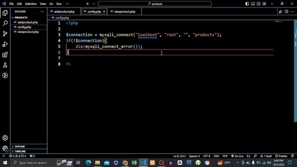The image size is (297, 167).
Task: Open the Explorer view in the activity bar
Action: [x=5, y=13]
